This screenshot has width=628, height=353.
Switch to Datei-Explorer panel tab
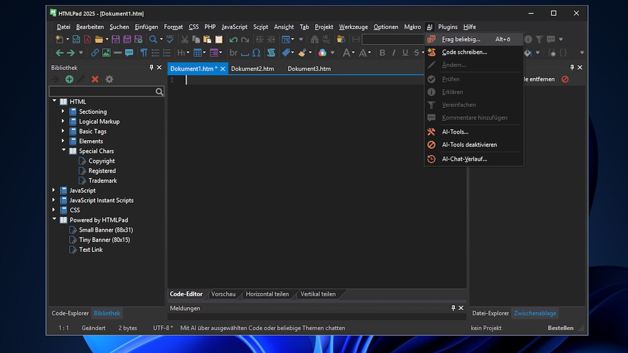(x=490, y=313)
